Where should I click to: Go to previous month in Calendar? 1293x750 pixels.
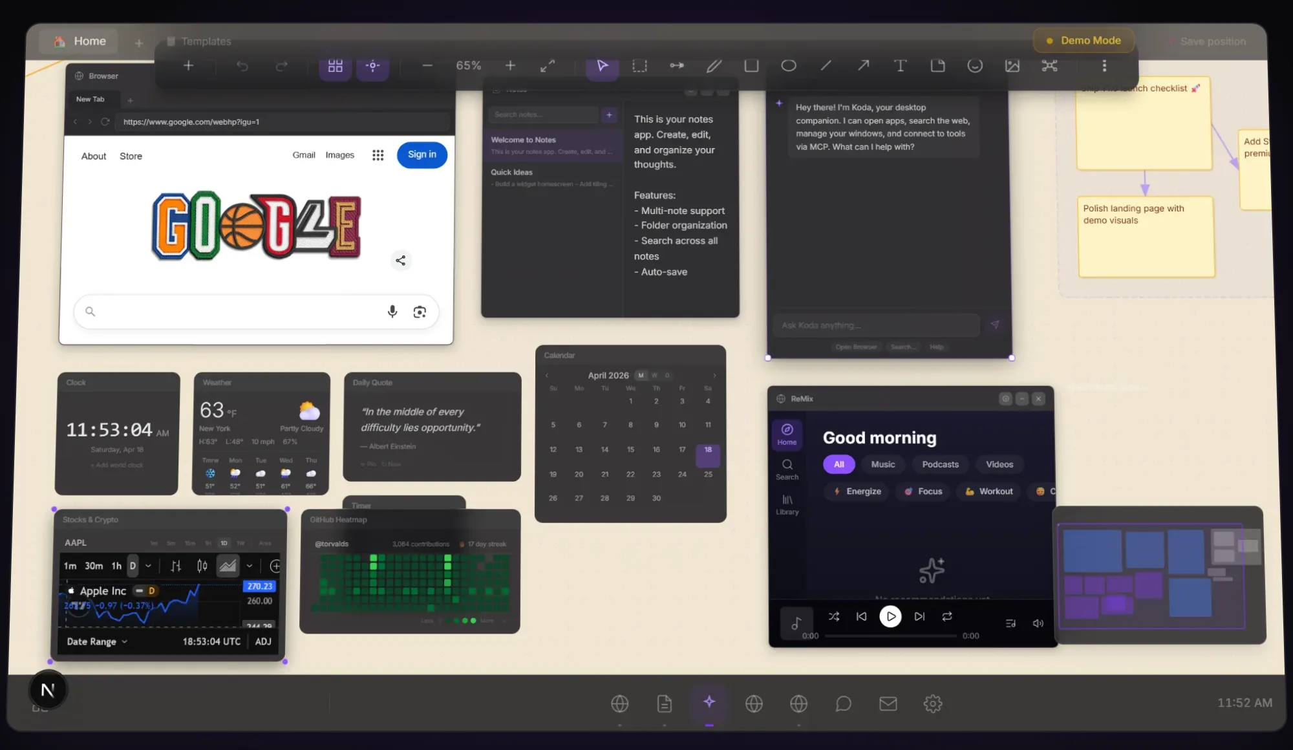tap(547, 375)
